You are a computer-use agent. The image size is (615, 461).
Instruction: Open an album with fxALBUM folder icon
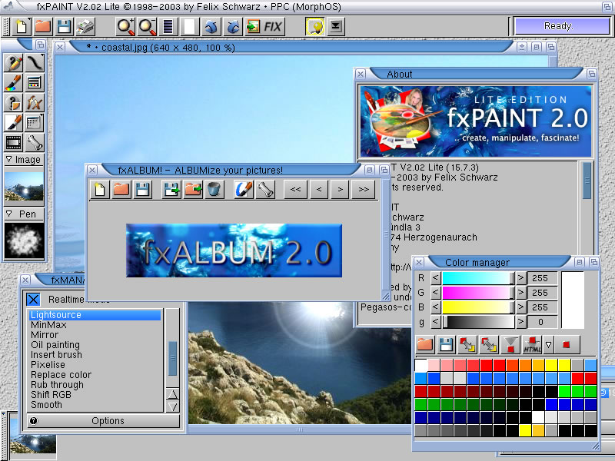point(121,190)
